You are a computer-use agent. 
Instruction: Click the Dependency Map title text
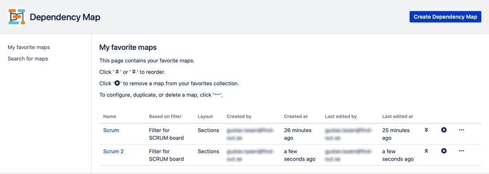(x=65, y=17)
